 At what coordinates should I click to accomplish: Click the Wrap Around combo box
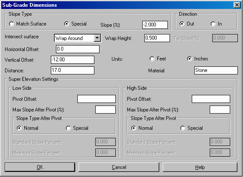pos(77,38)
